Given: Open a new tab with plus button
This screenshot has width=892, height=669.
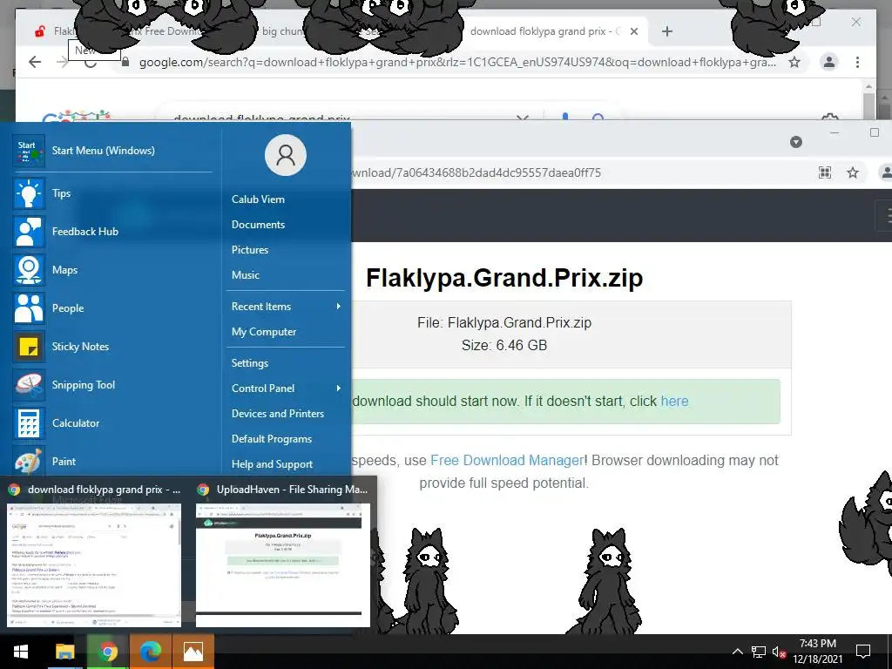Looking at the screenshot, I should (x=667, y=31).
